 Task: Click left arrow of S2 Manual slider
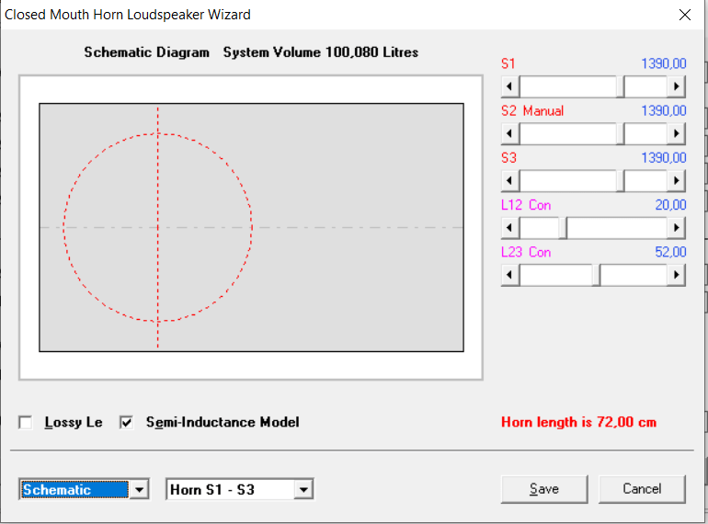[x=510, y=133]
